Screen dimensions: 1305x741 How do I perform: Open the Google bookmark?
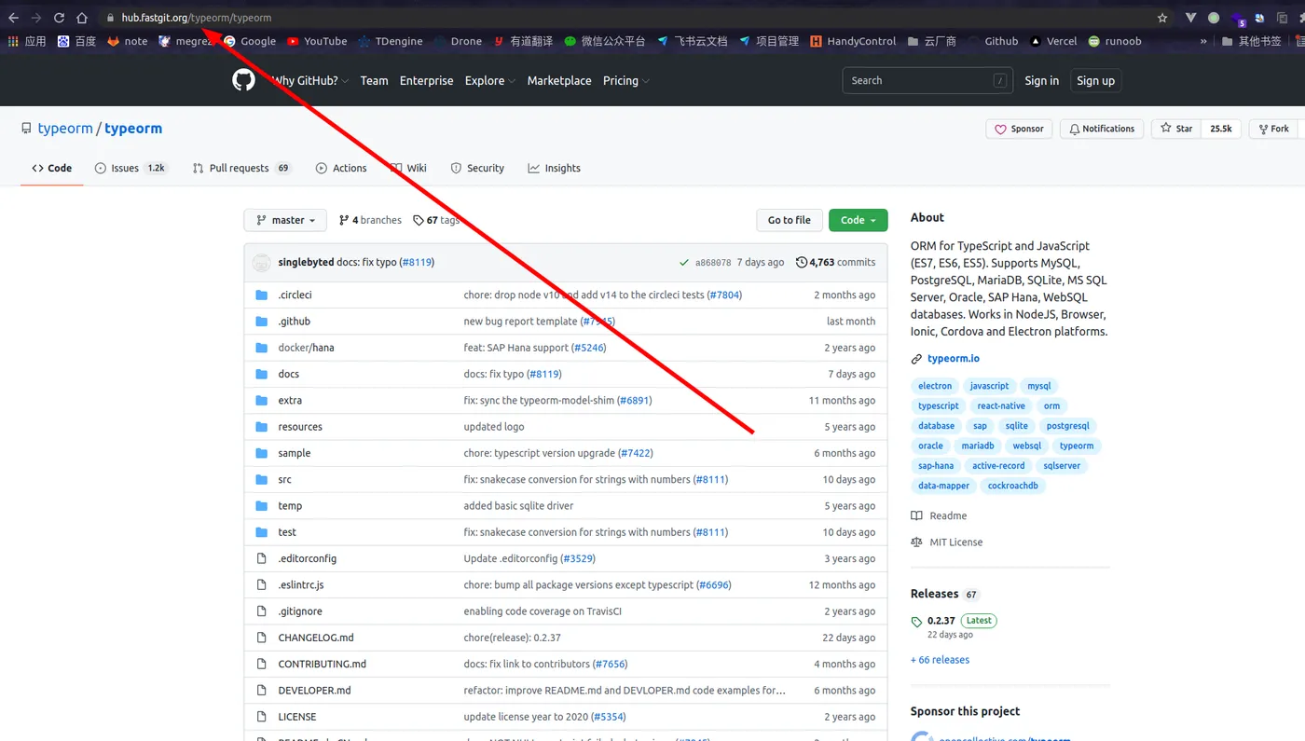tap(250, 41)
